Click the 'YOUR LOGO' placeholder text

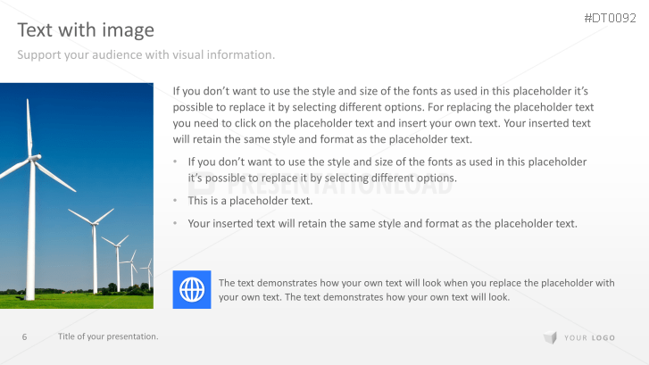pyautogui.click(x=589, y=337)
